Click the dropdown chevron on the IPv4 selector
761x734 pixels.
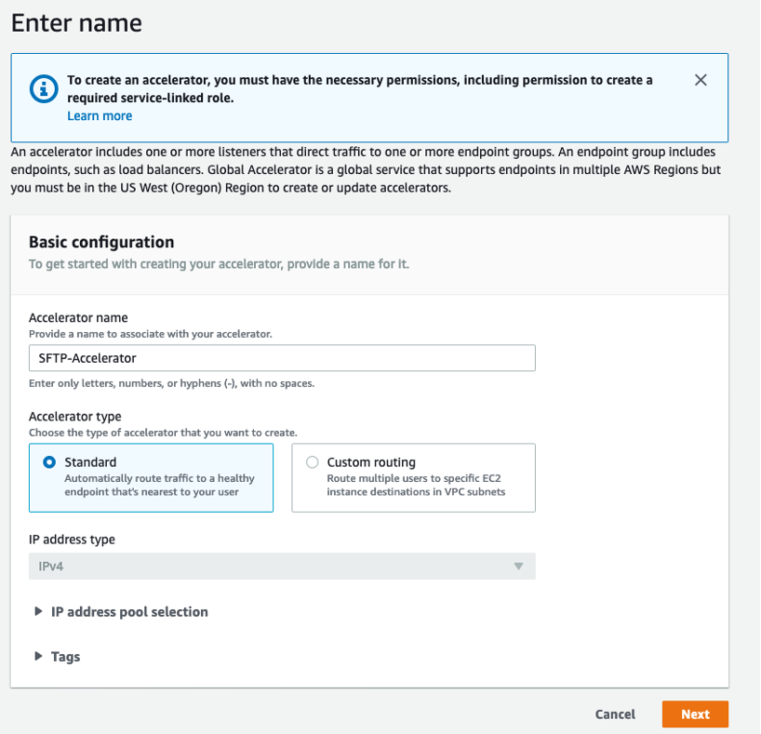[519, 566]
